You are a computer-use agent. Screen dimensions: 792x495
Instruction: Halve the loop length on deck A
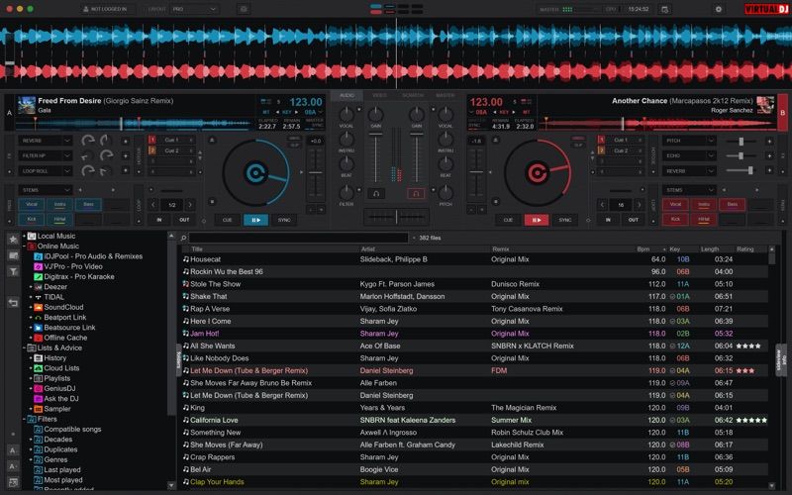[153, 205]
